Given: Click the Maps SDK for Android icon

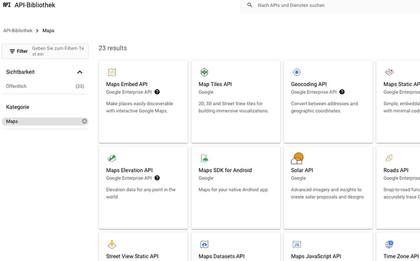Looking at the screenshot, I should 204,158.
